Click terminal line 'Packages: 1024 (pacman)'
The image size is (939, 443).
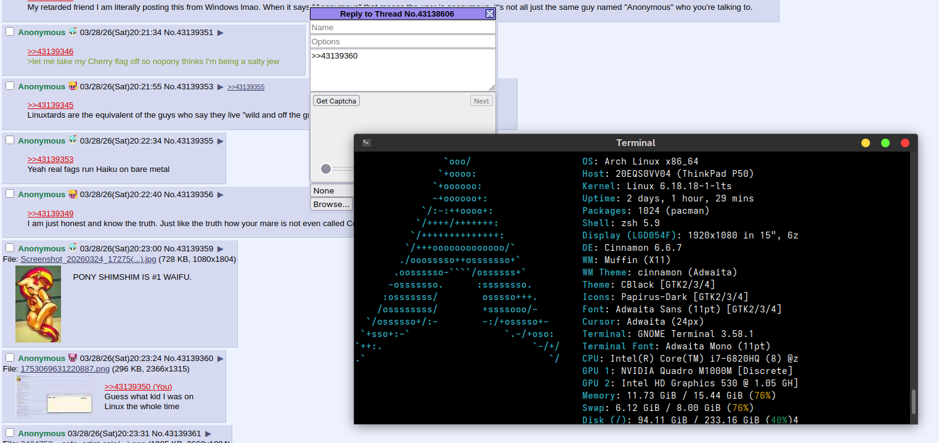(x=646, y=211)
